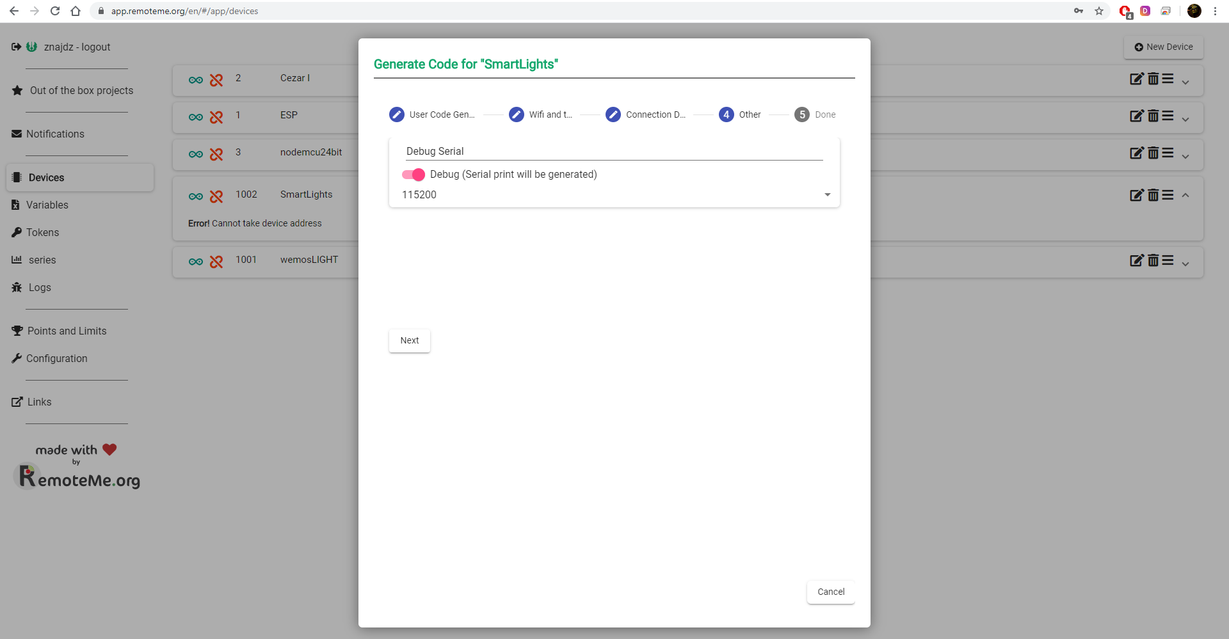Bookmark this page with star icon
The height and width of the screenshot is (639, 1229).
click(1099, 11)
